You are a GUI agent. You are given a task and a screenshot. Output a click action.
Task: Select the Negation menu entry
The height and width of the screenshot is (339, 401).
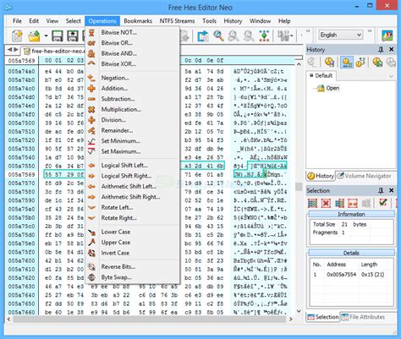coord(133,78)
